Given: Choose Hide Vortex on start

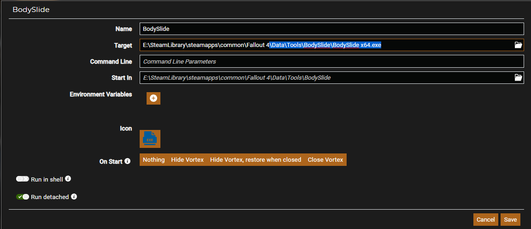Looking at the screenshot, I should [187, 160].
